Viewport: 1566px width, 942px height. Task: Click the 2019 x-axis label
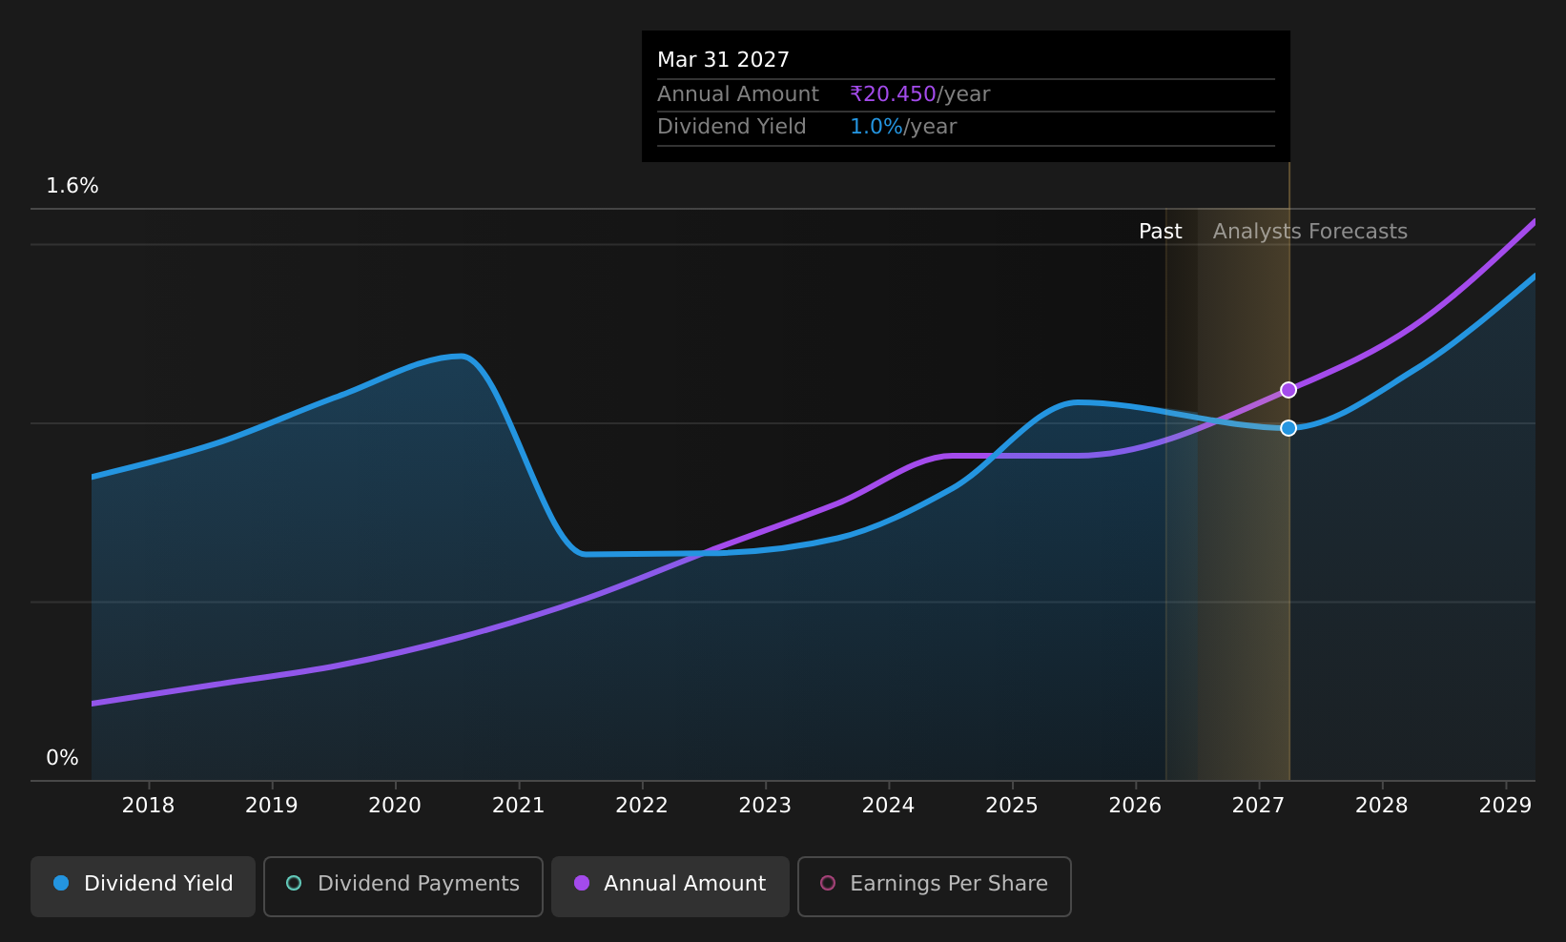tap(272, 806)
